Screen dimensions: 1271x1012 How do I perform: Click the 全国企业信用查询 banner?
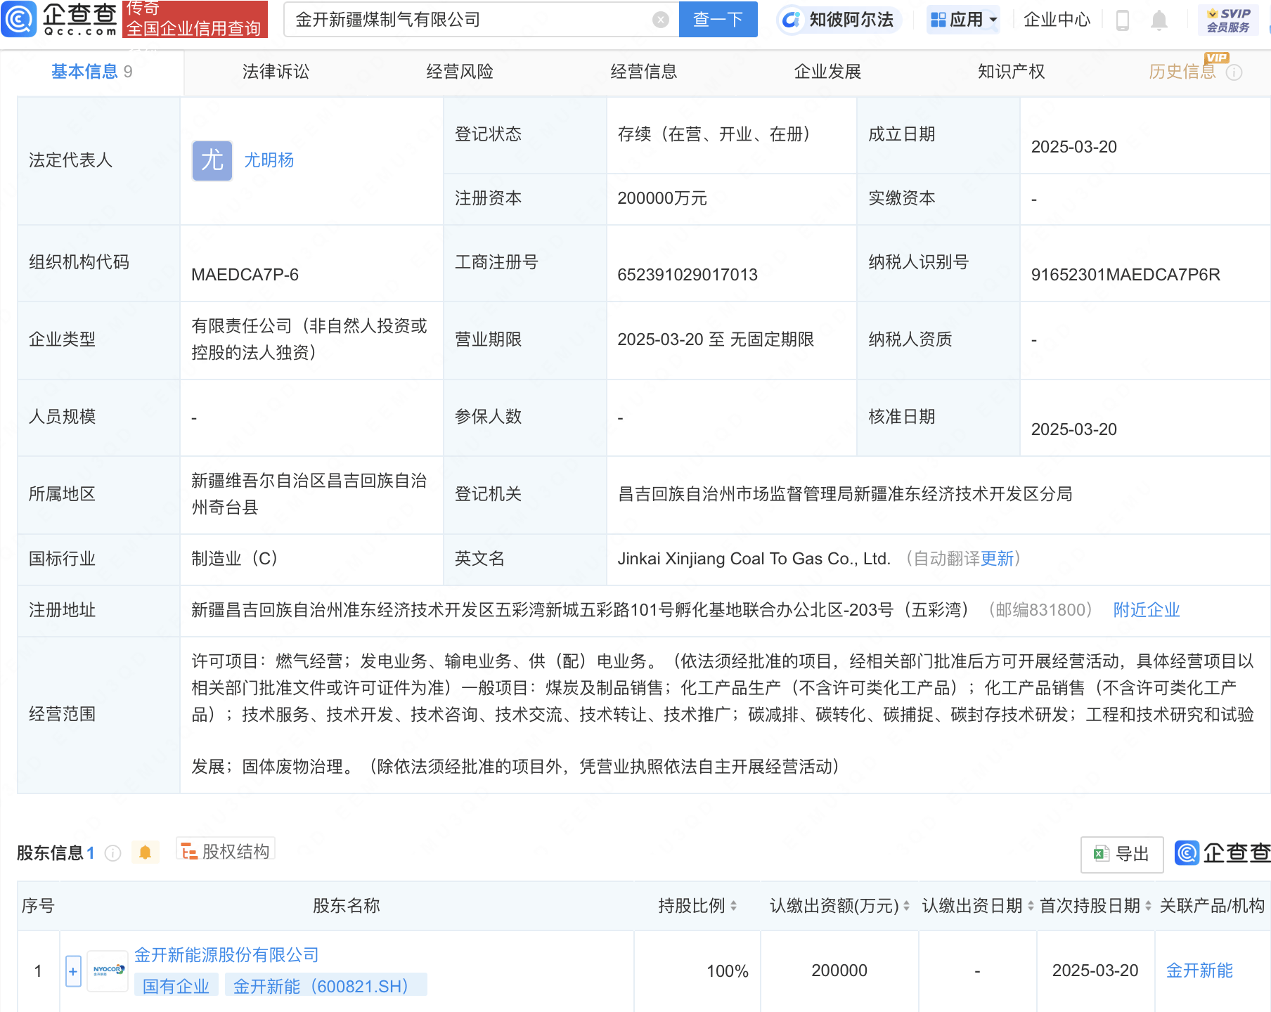pyautogui.click(x=195, y=20)
